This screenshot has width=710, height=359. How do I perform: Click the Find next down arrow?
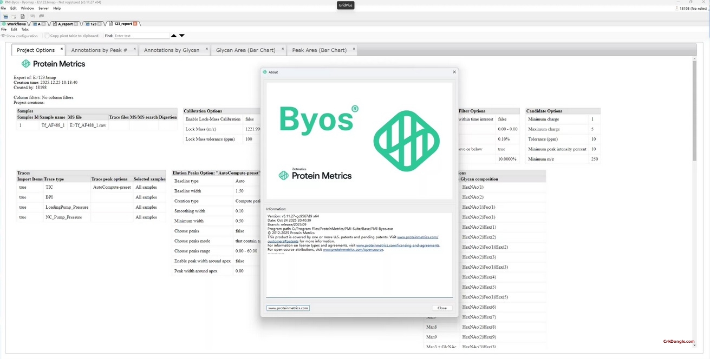[182, 36]
